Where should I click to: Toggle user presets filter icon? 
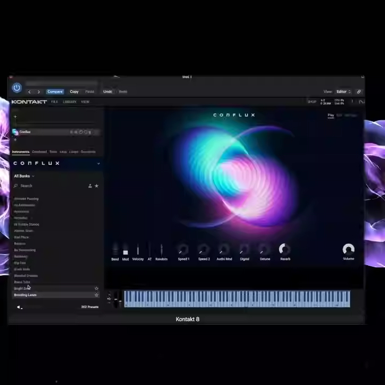[x=90, y=186]
